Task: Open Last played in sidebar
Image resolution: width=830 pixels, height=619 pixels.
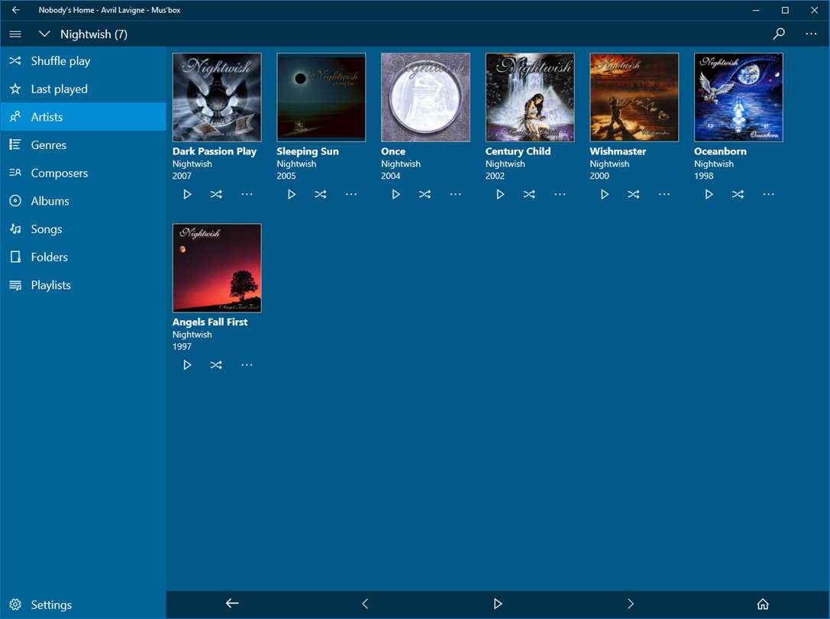Action: coord(83,89)
